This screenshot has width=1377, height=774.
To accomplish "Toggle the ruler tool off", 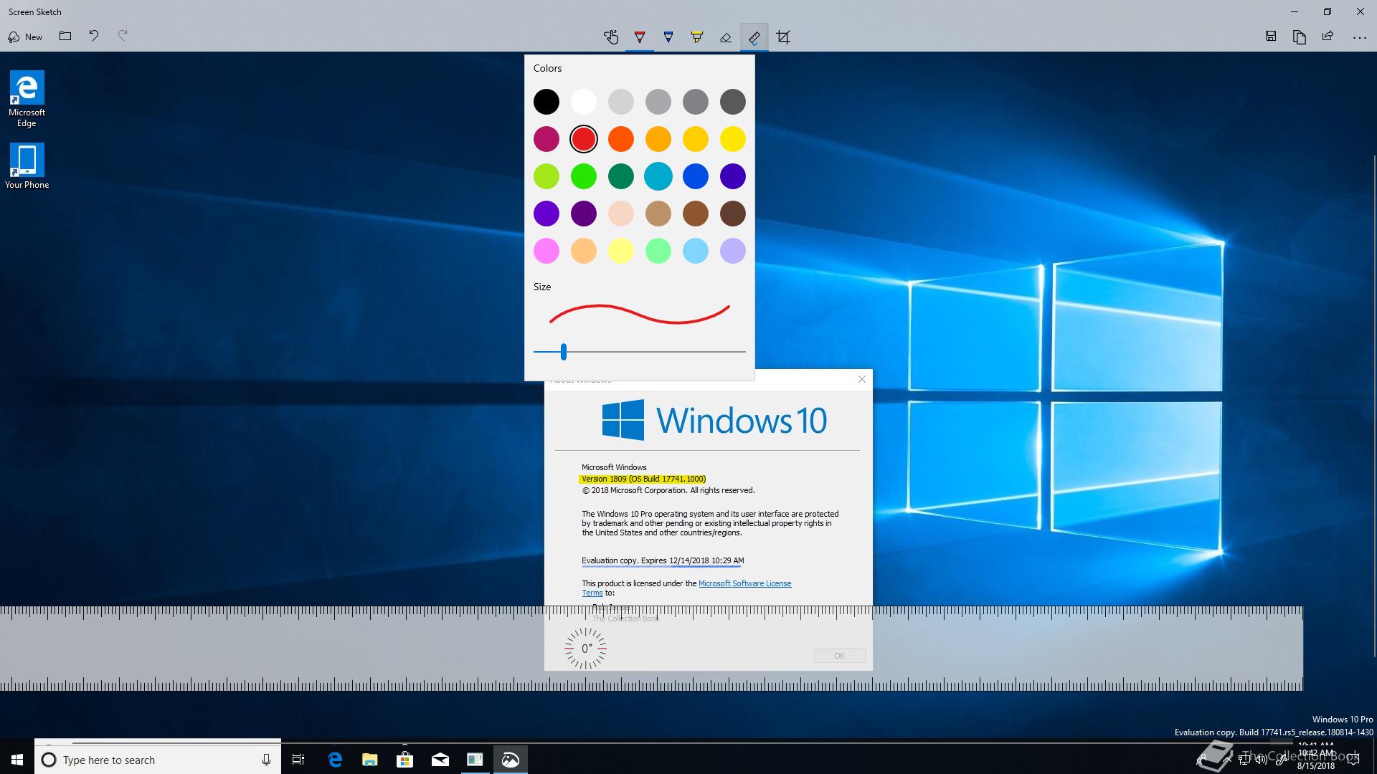I will (754, 37).
